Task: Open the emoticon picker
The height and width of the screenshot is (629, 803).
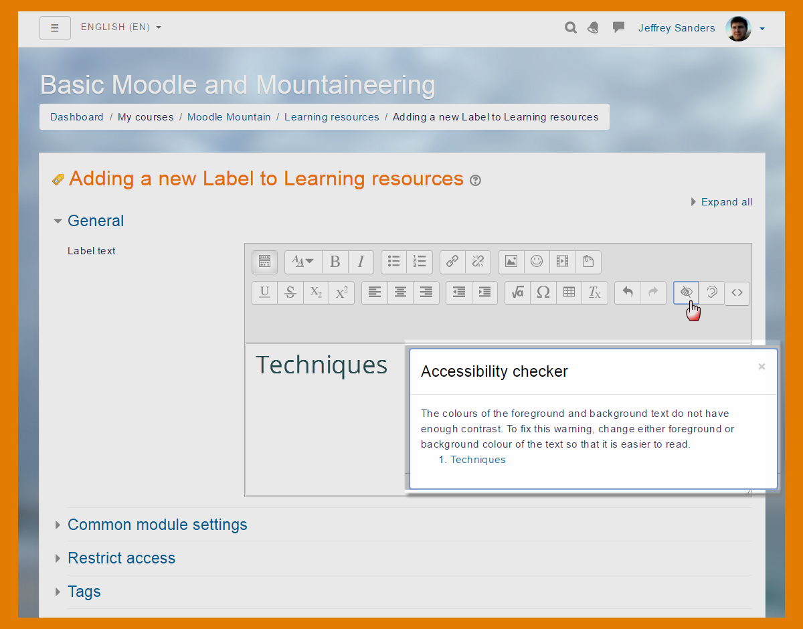Action: pyautogui.click(x=537, y=262)
